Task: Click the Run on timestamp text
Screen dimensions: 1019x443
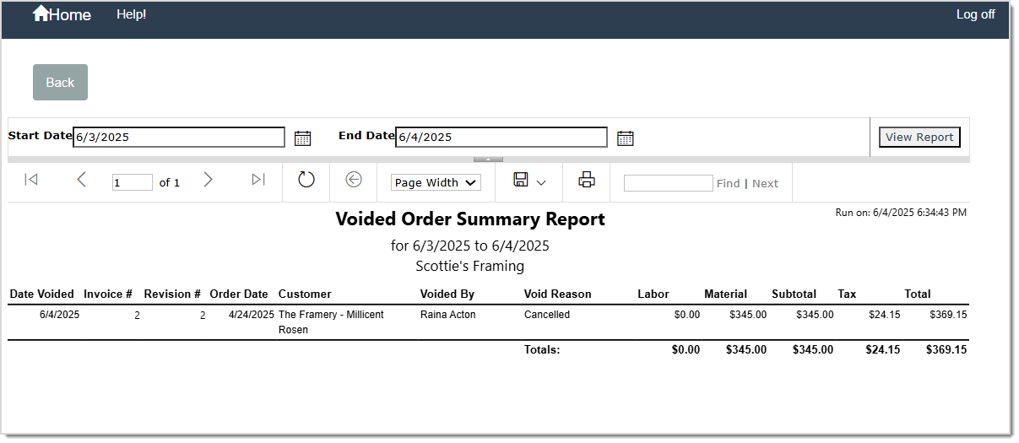Action: tap(901, 213)
